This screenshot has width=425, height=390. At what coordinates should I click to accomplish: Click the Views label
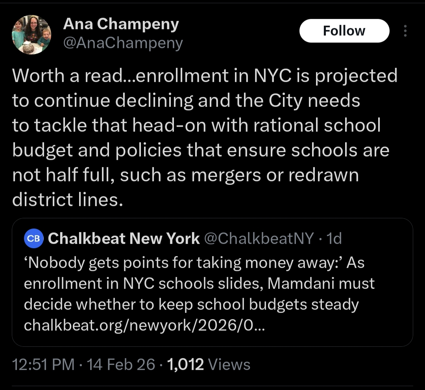pos(229,364)
